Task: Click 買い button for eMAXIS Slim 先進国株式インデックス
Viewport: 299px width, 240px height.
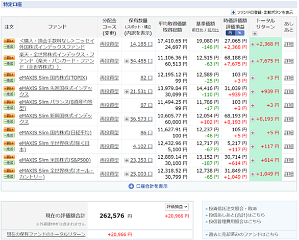Action: point(9,88)
